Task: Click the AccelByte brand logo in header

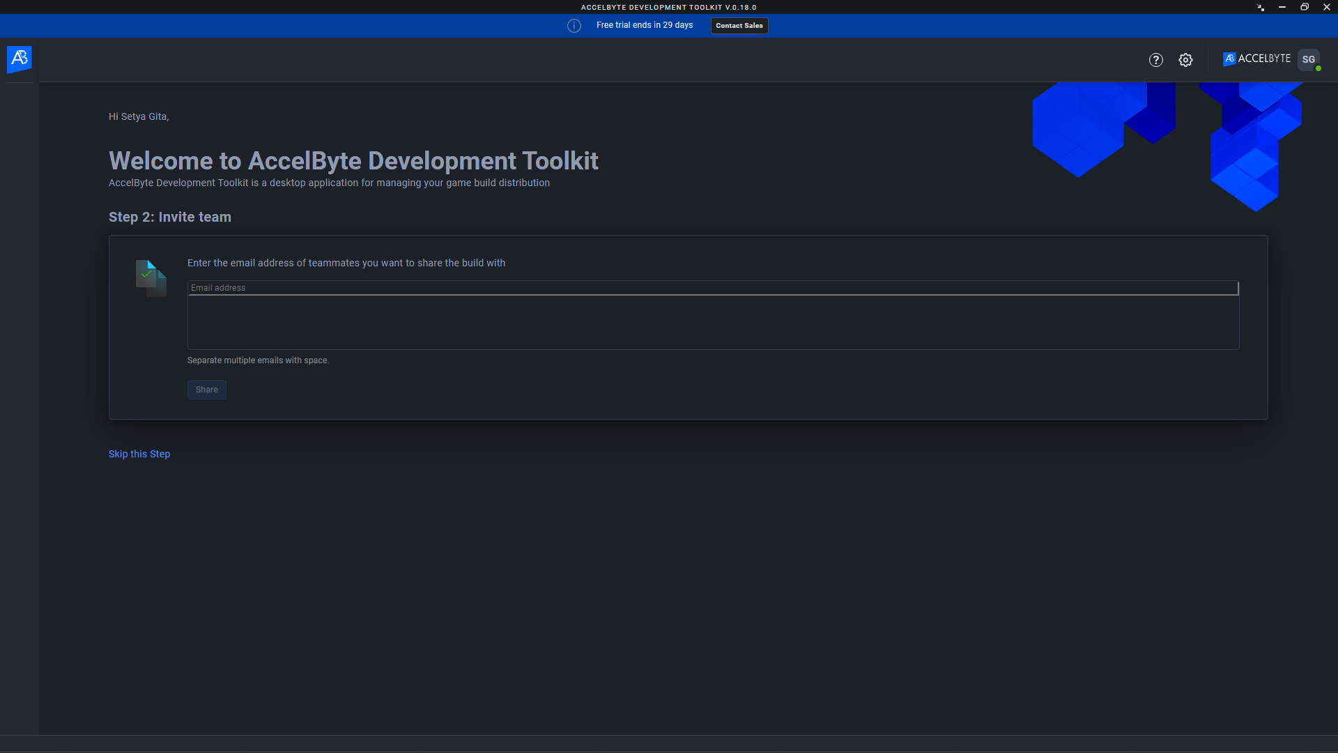Action: click(1257, 59)
